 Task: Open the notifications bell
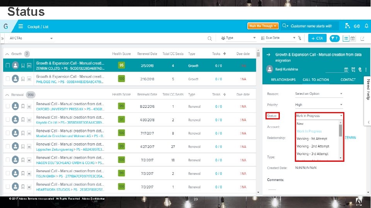click(x=366, y=26)
